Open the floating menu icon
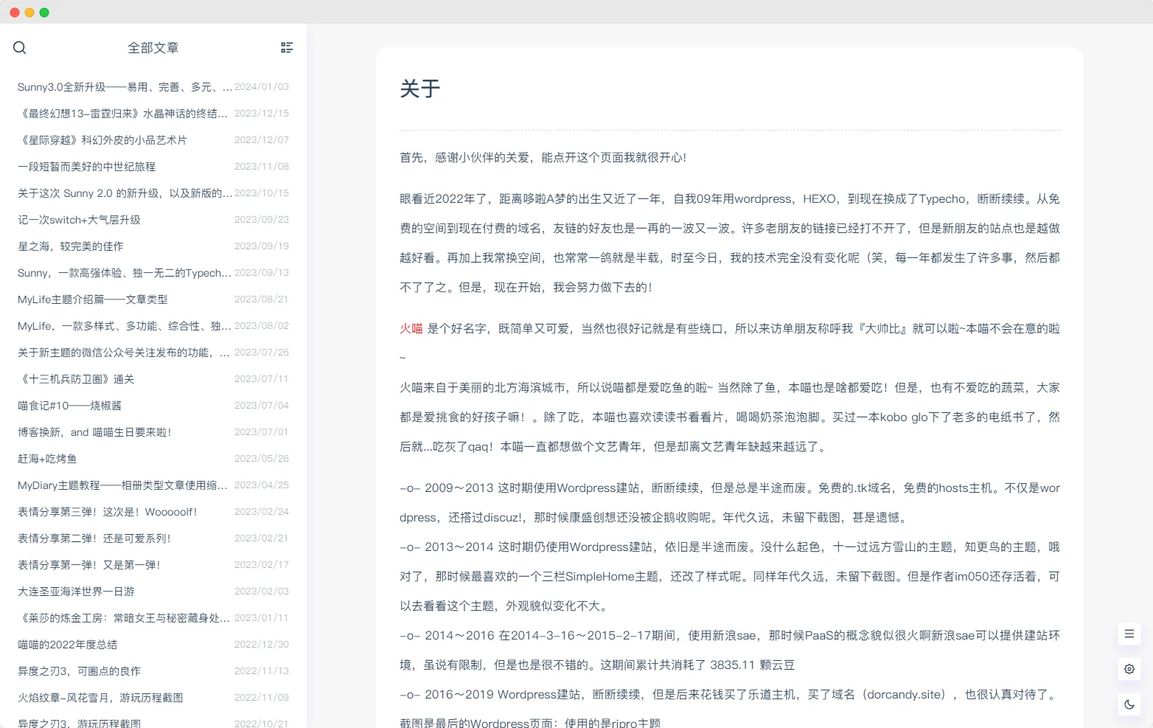Screen dimensions: 1153x728 tap(1129, 634)
